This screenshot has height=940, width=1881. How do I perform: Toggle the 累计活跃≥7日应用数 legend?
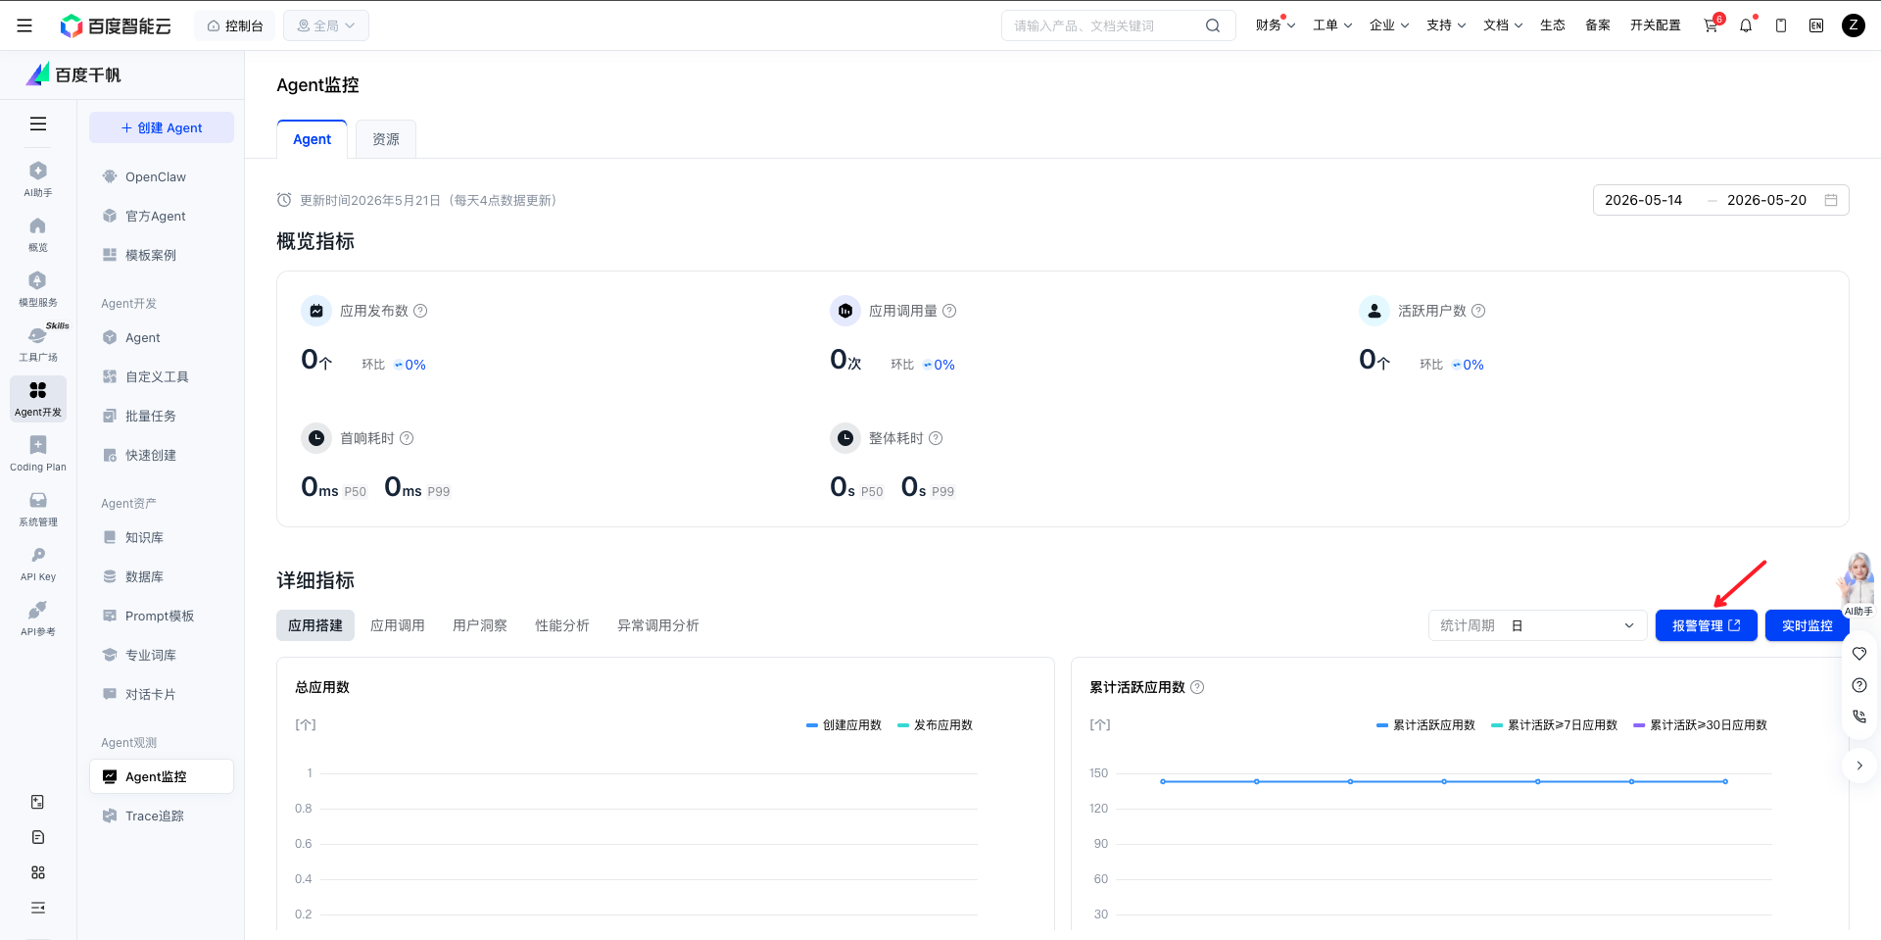point(1554,725)
